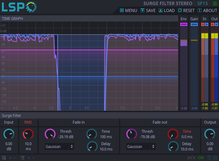Image resolution: width=219 pixels, height=161 pixels.
Task: Click minus next to font scaling icon
Action: point(33,158)
